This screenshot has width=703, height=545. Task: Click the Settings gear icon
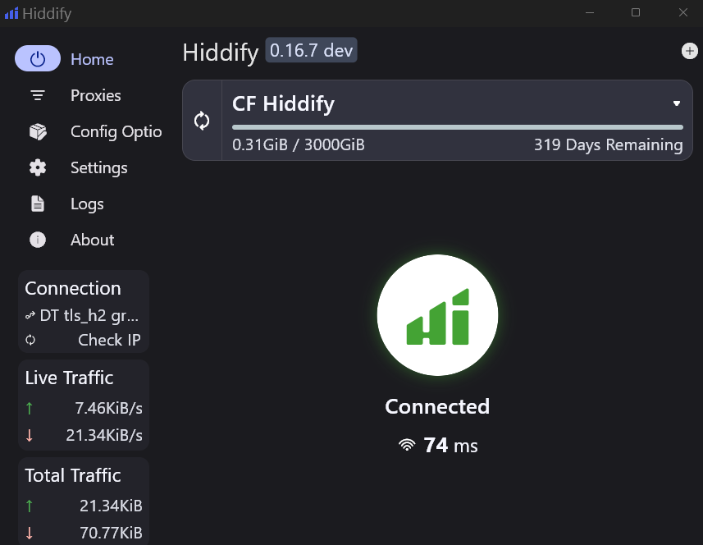pyautogui.click(x=38, y=167)
